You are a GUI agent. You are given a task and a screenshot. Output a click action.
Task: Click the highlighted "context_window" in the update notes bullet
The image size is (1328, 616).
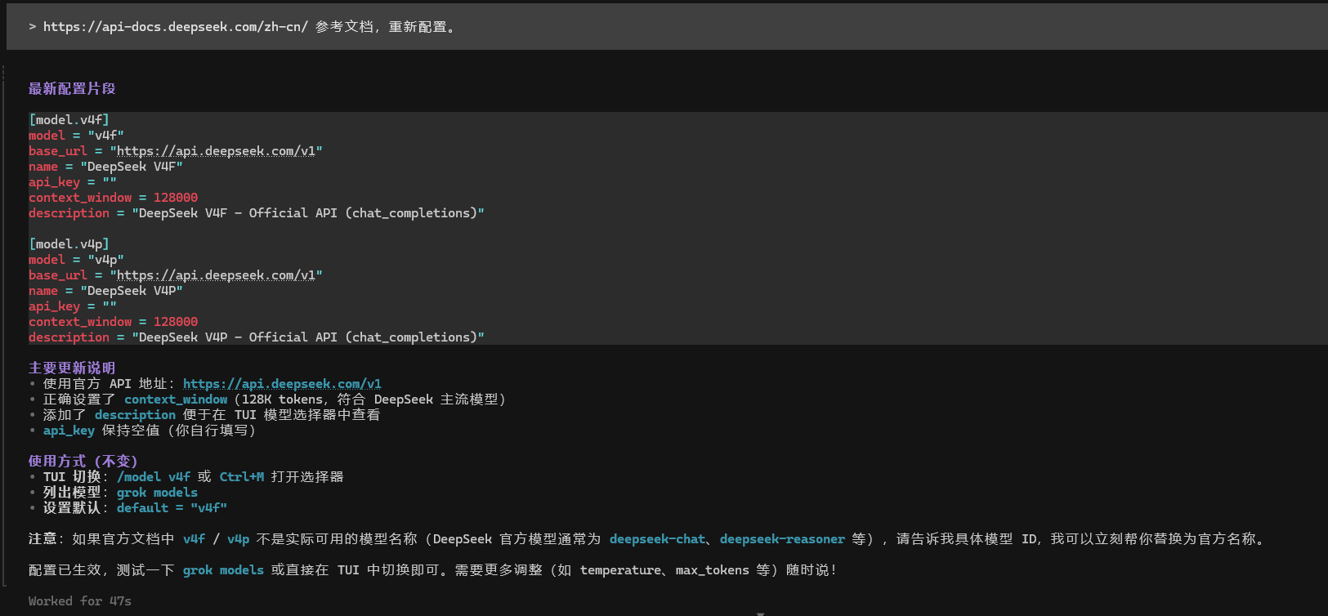176,400
